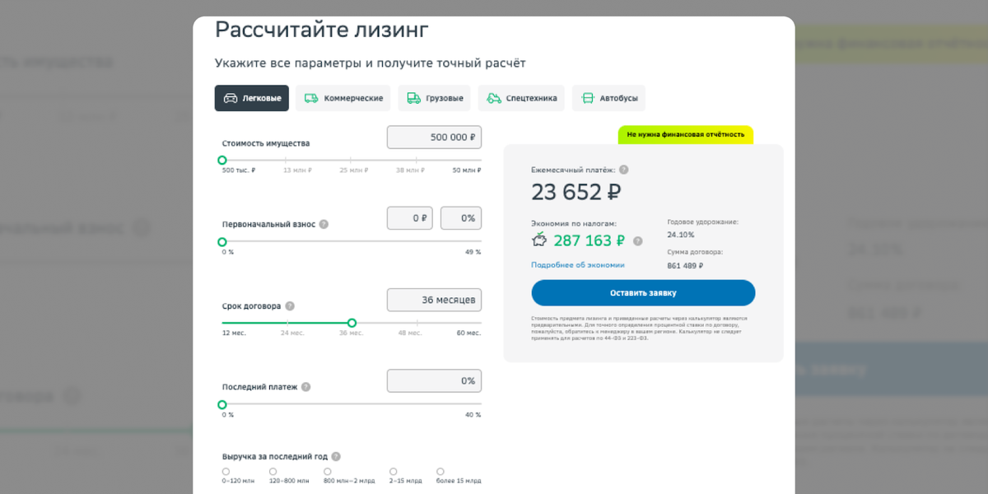
Task: Click the excavator icon on Спецтехника tab
Action: 494,98
